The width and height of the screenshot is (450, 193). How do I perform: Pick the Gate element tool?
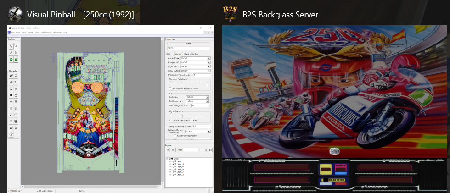(16, 75)
